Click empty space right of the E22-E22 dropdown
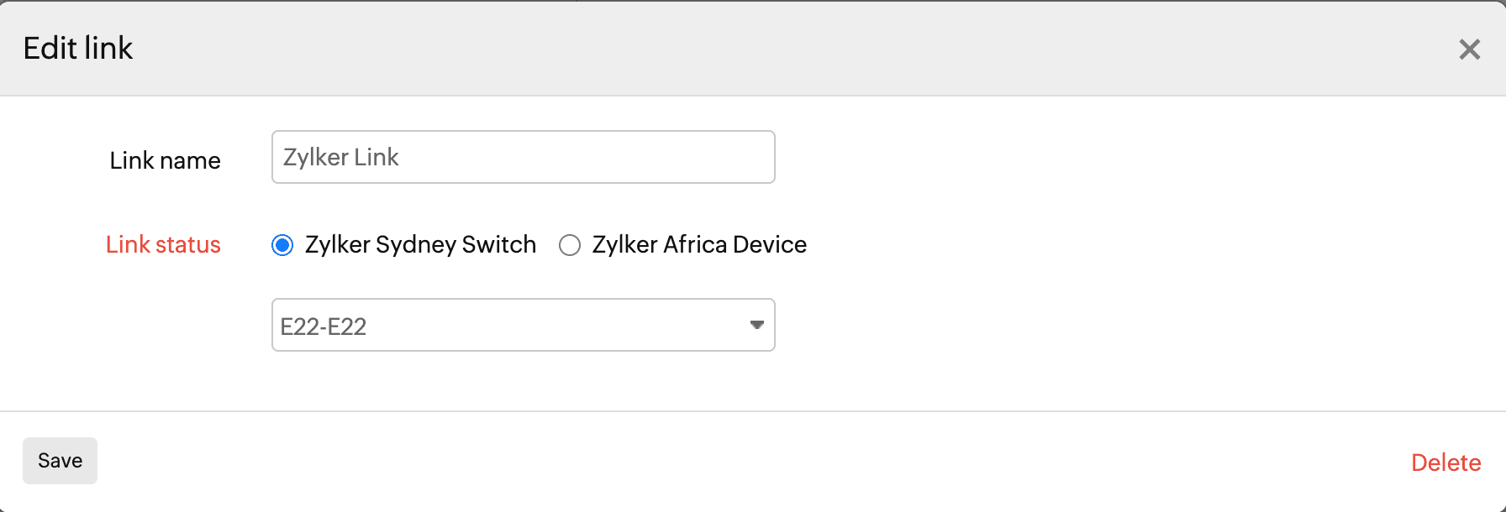Screen dimensions: 1506x512 (1135, 325)
